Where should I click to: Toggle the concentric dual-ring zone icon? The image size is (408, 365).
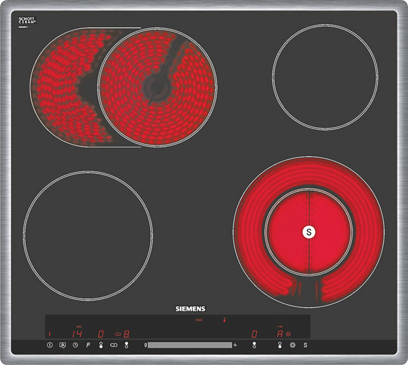click(x=292, y=345)
